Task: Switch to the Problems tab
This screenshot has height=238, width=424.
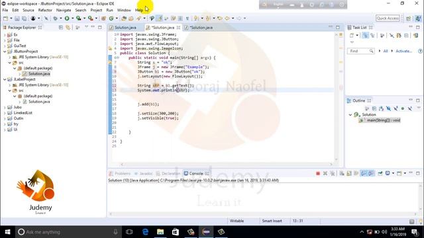Action: click(120, 173)
